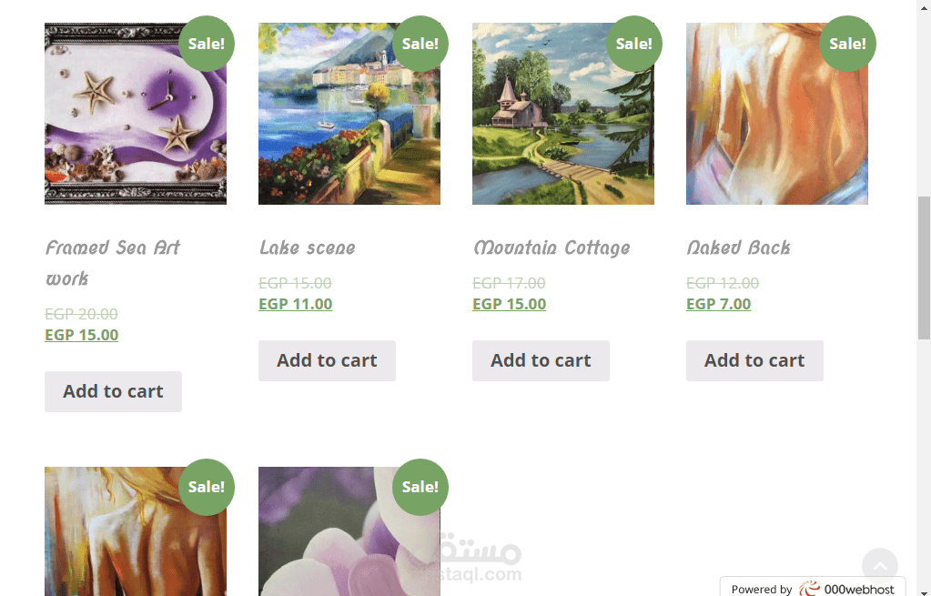This screenshot has height=596, width=931.
Task: Click Sale badge on Mountain Cottage painting
Action: (633, 44)
